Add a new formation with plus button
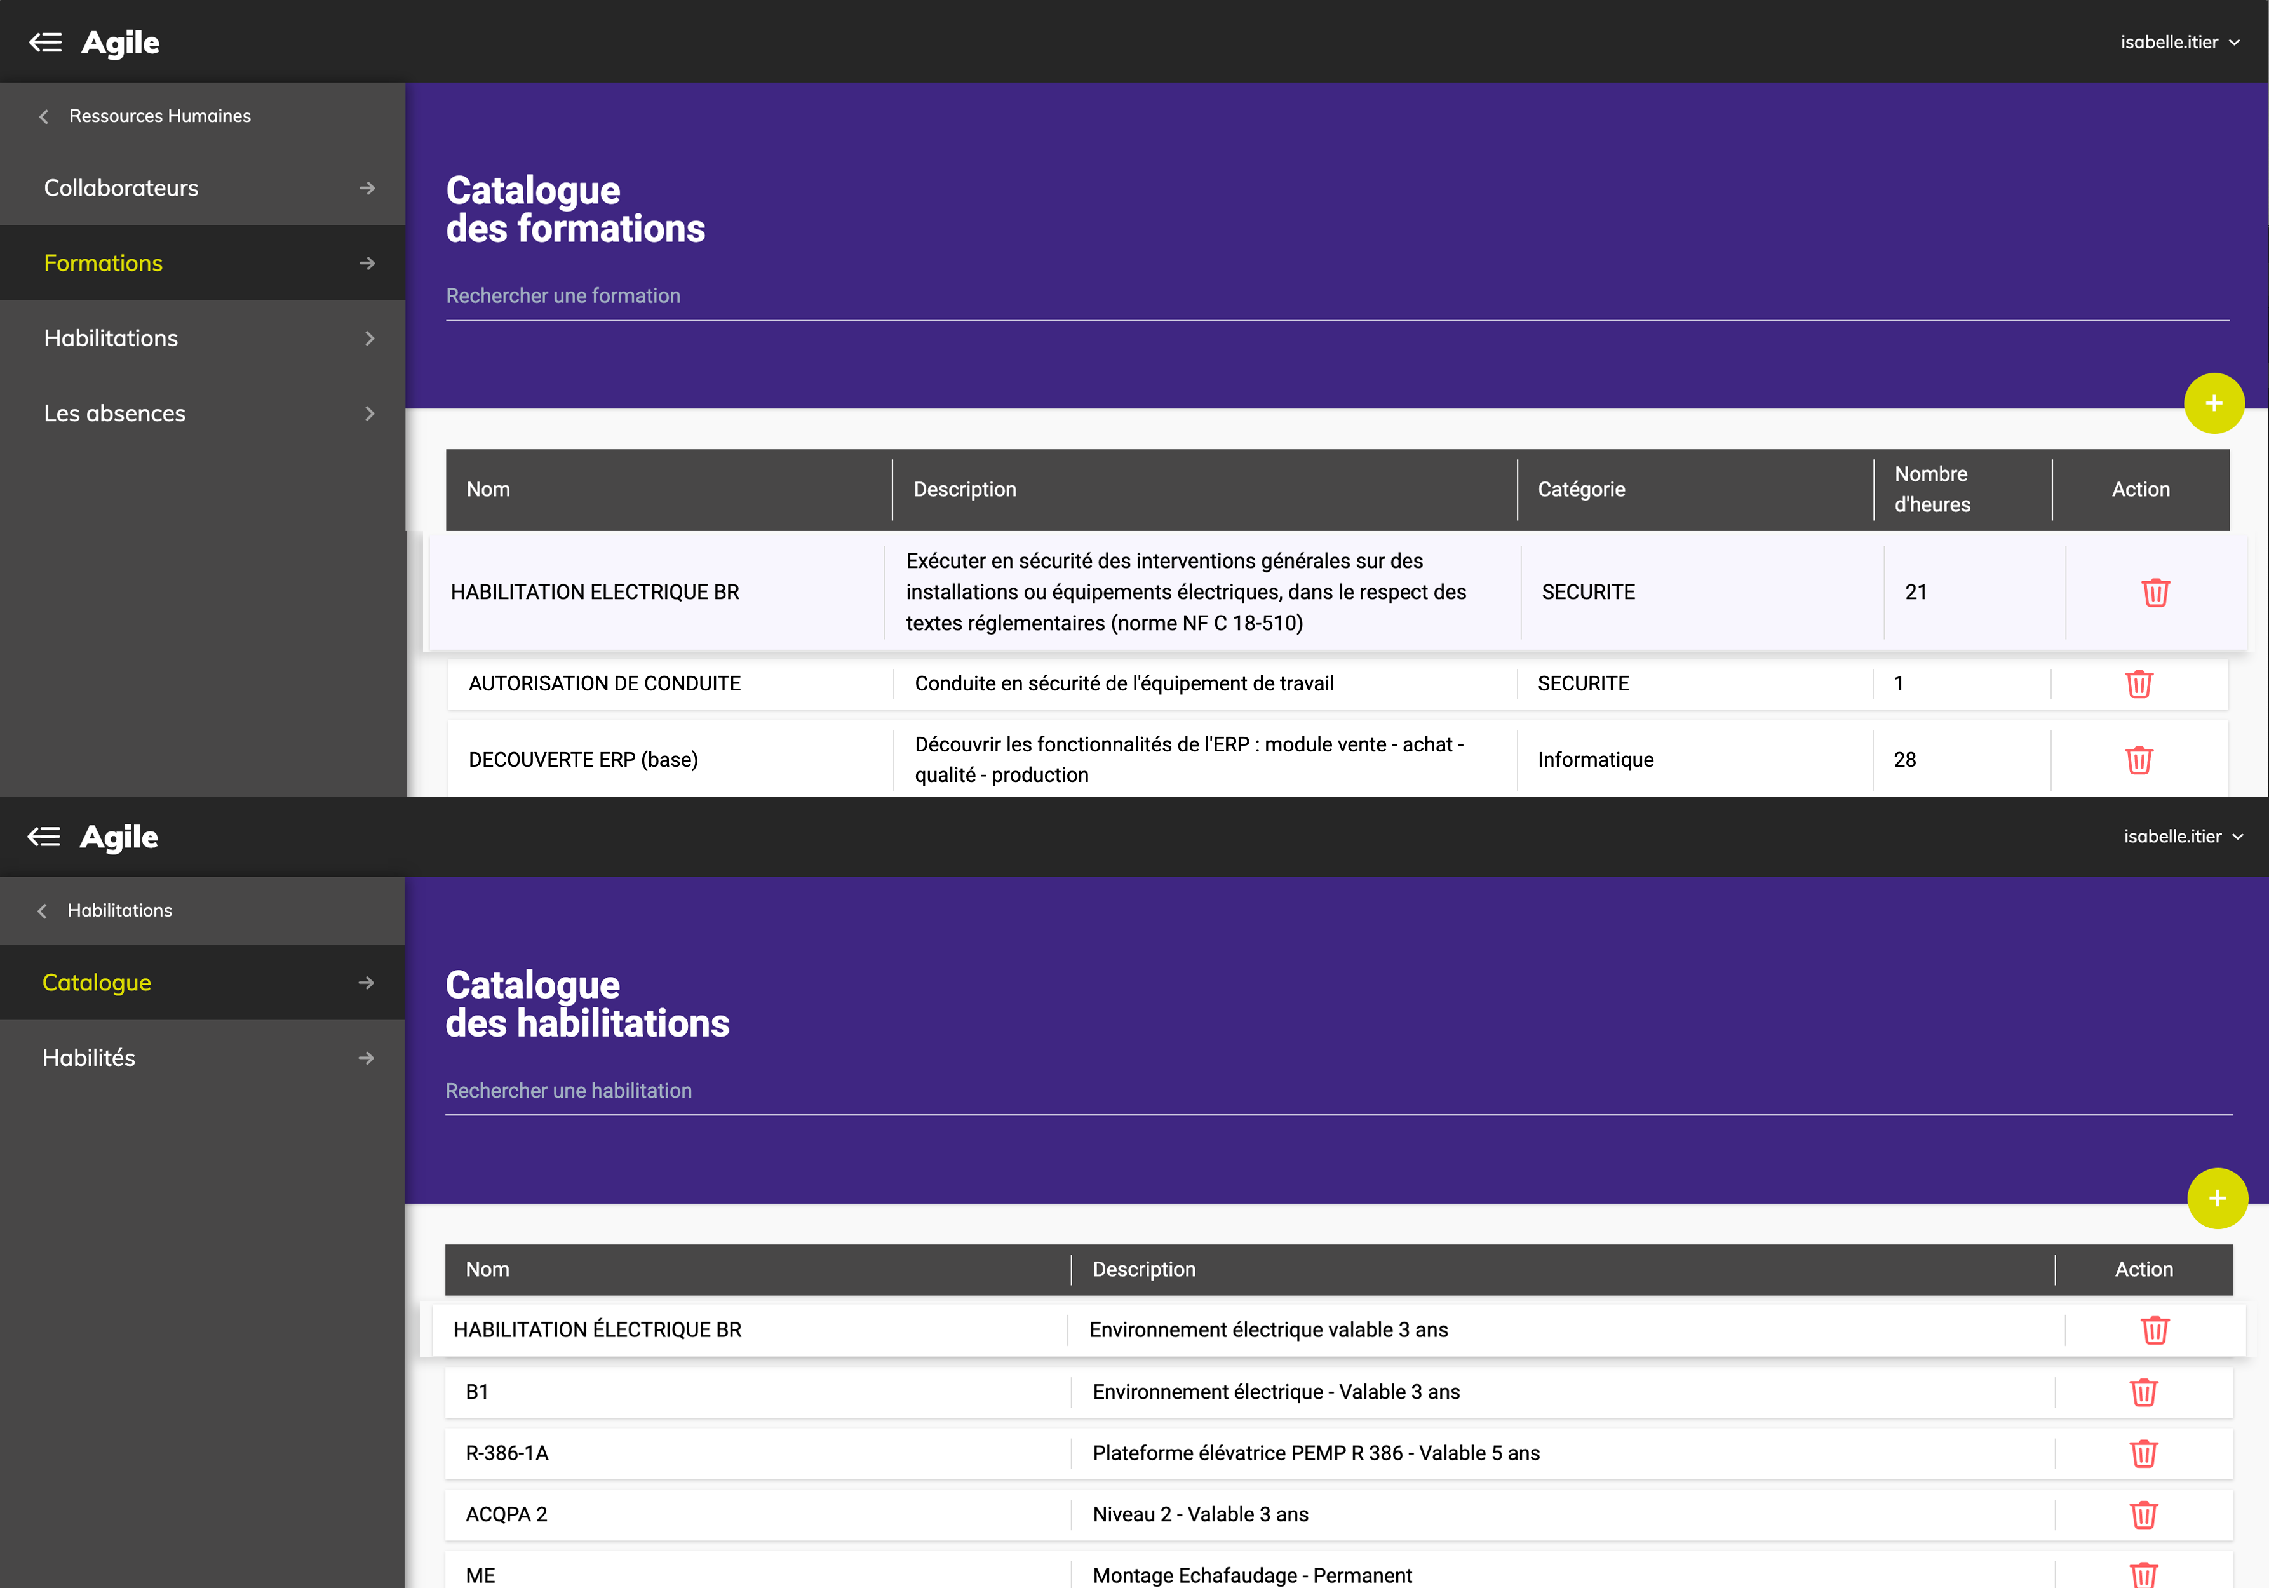Viewport: 2269px width, 1588px height. tap(2214, 403)
